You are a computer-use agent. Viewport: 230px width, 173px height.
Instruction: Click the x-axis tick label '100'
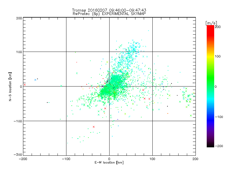click(x=152, y=159)
